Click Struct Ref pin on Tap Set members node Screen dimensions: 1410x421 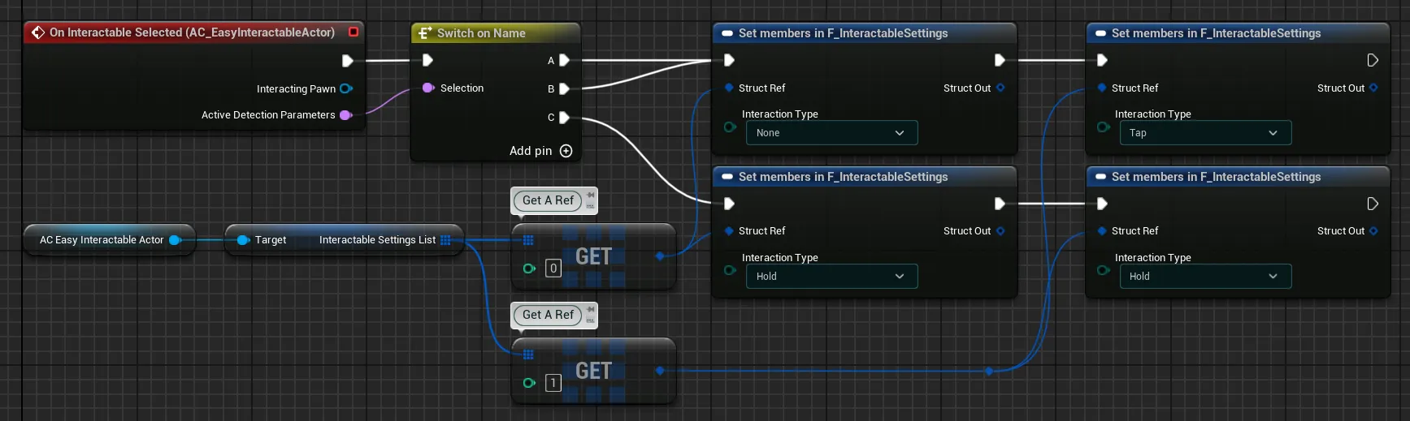[x=1102, y=88]
